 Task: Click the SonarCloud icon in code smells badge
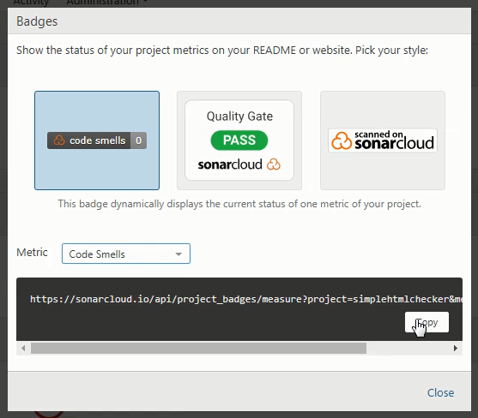point(59,140)
